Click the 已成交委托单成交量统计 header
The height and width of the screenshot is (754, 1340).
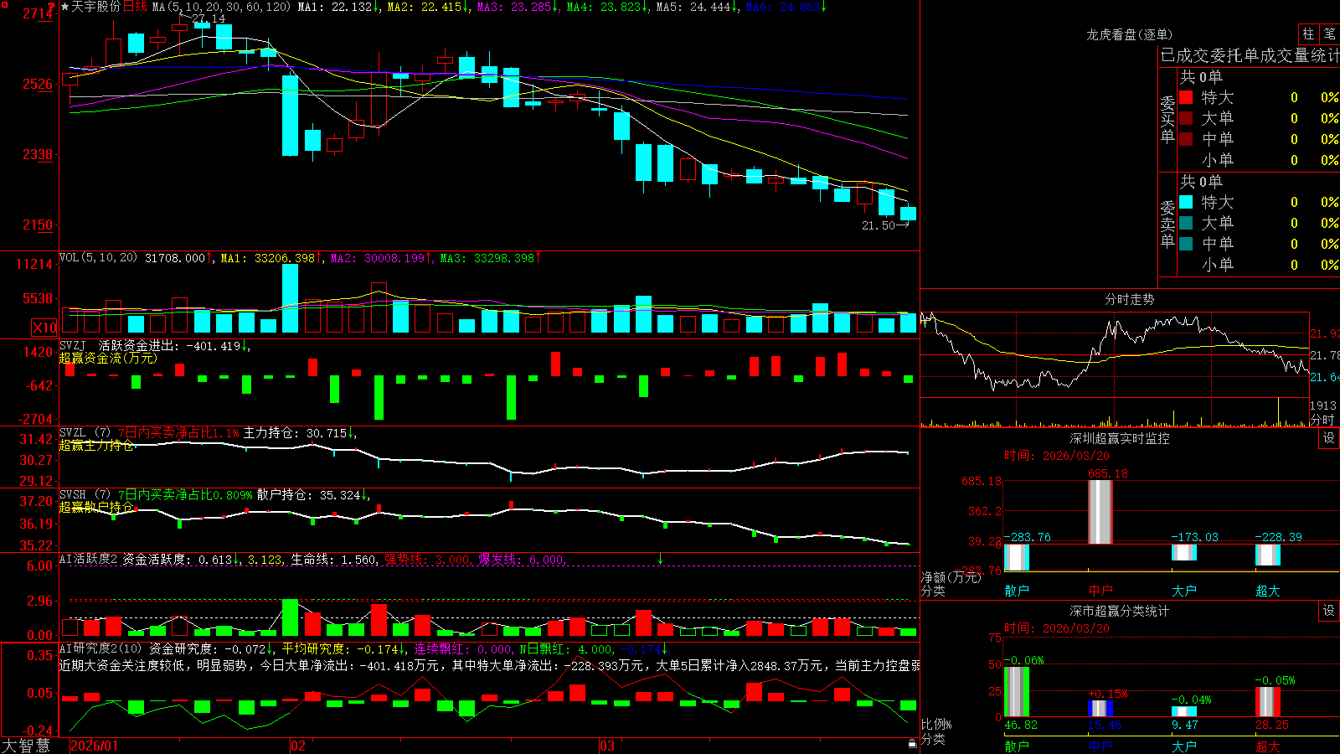coord(1250,55)
